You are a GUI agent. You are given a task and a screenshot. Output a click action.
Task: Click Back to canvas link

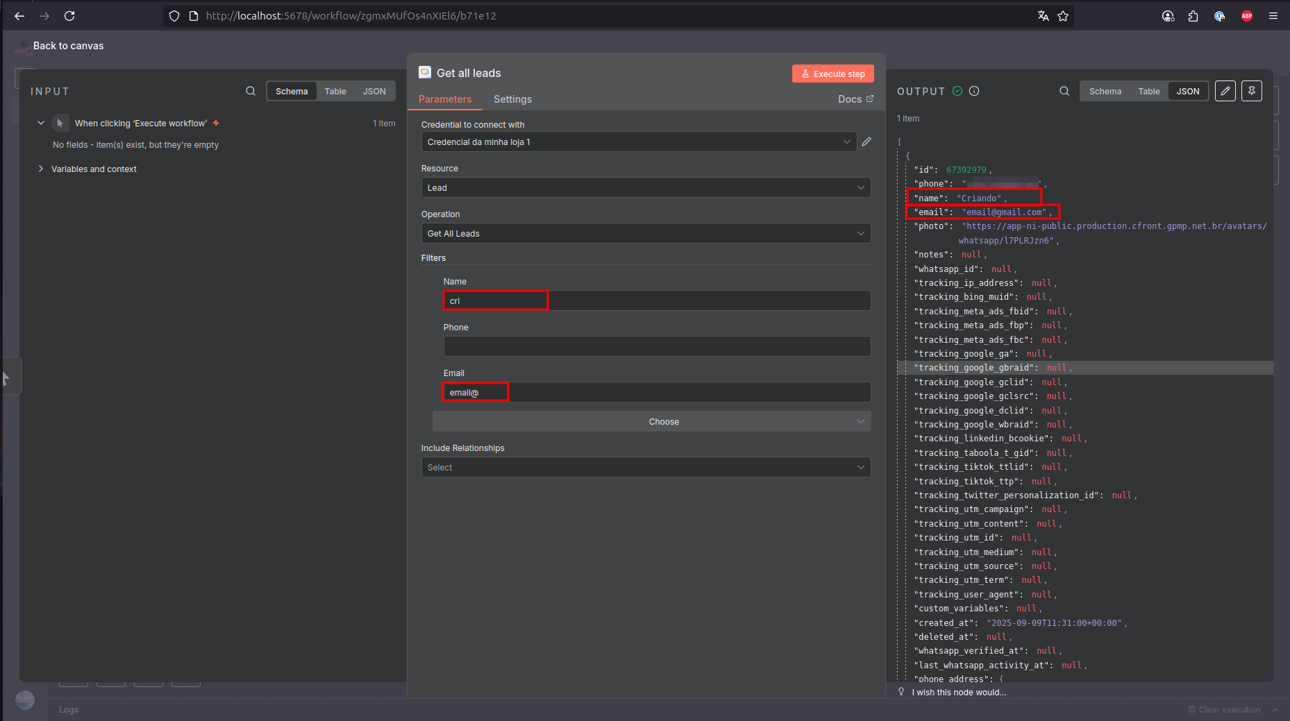pos(68,46)
